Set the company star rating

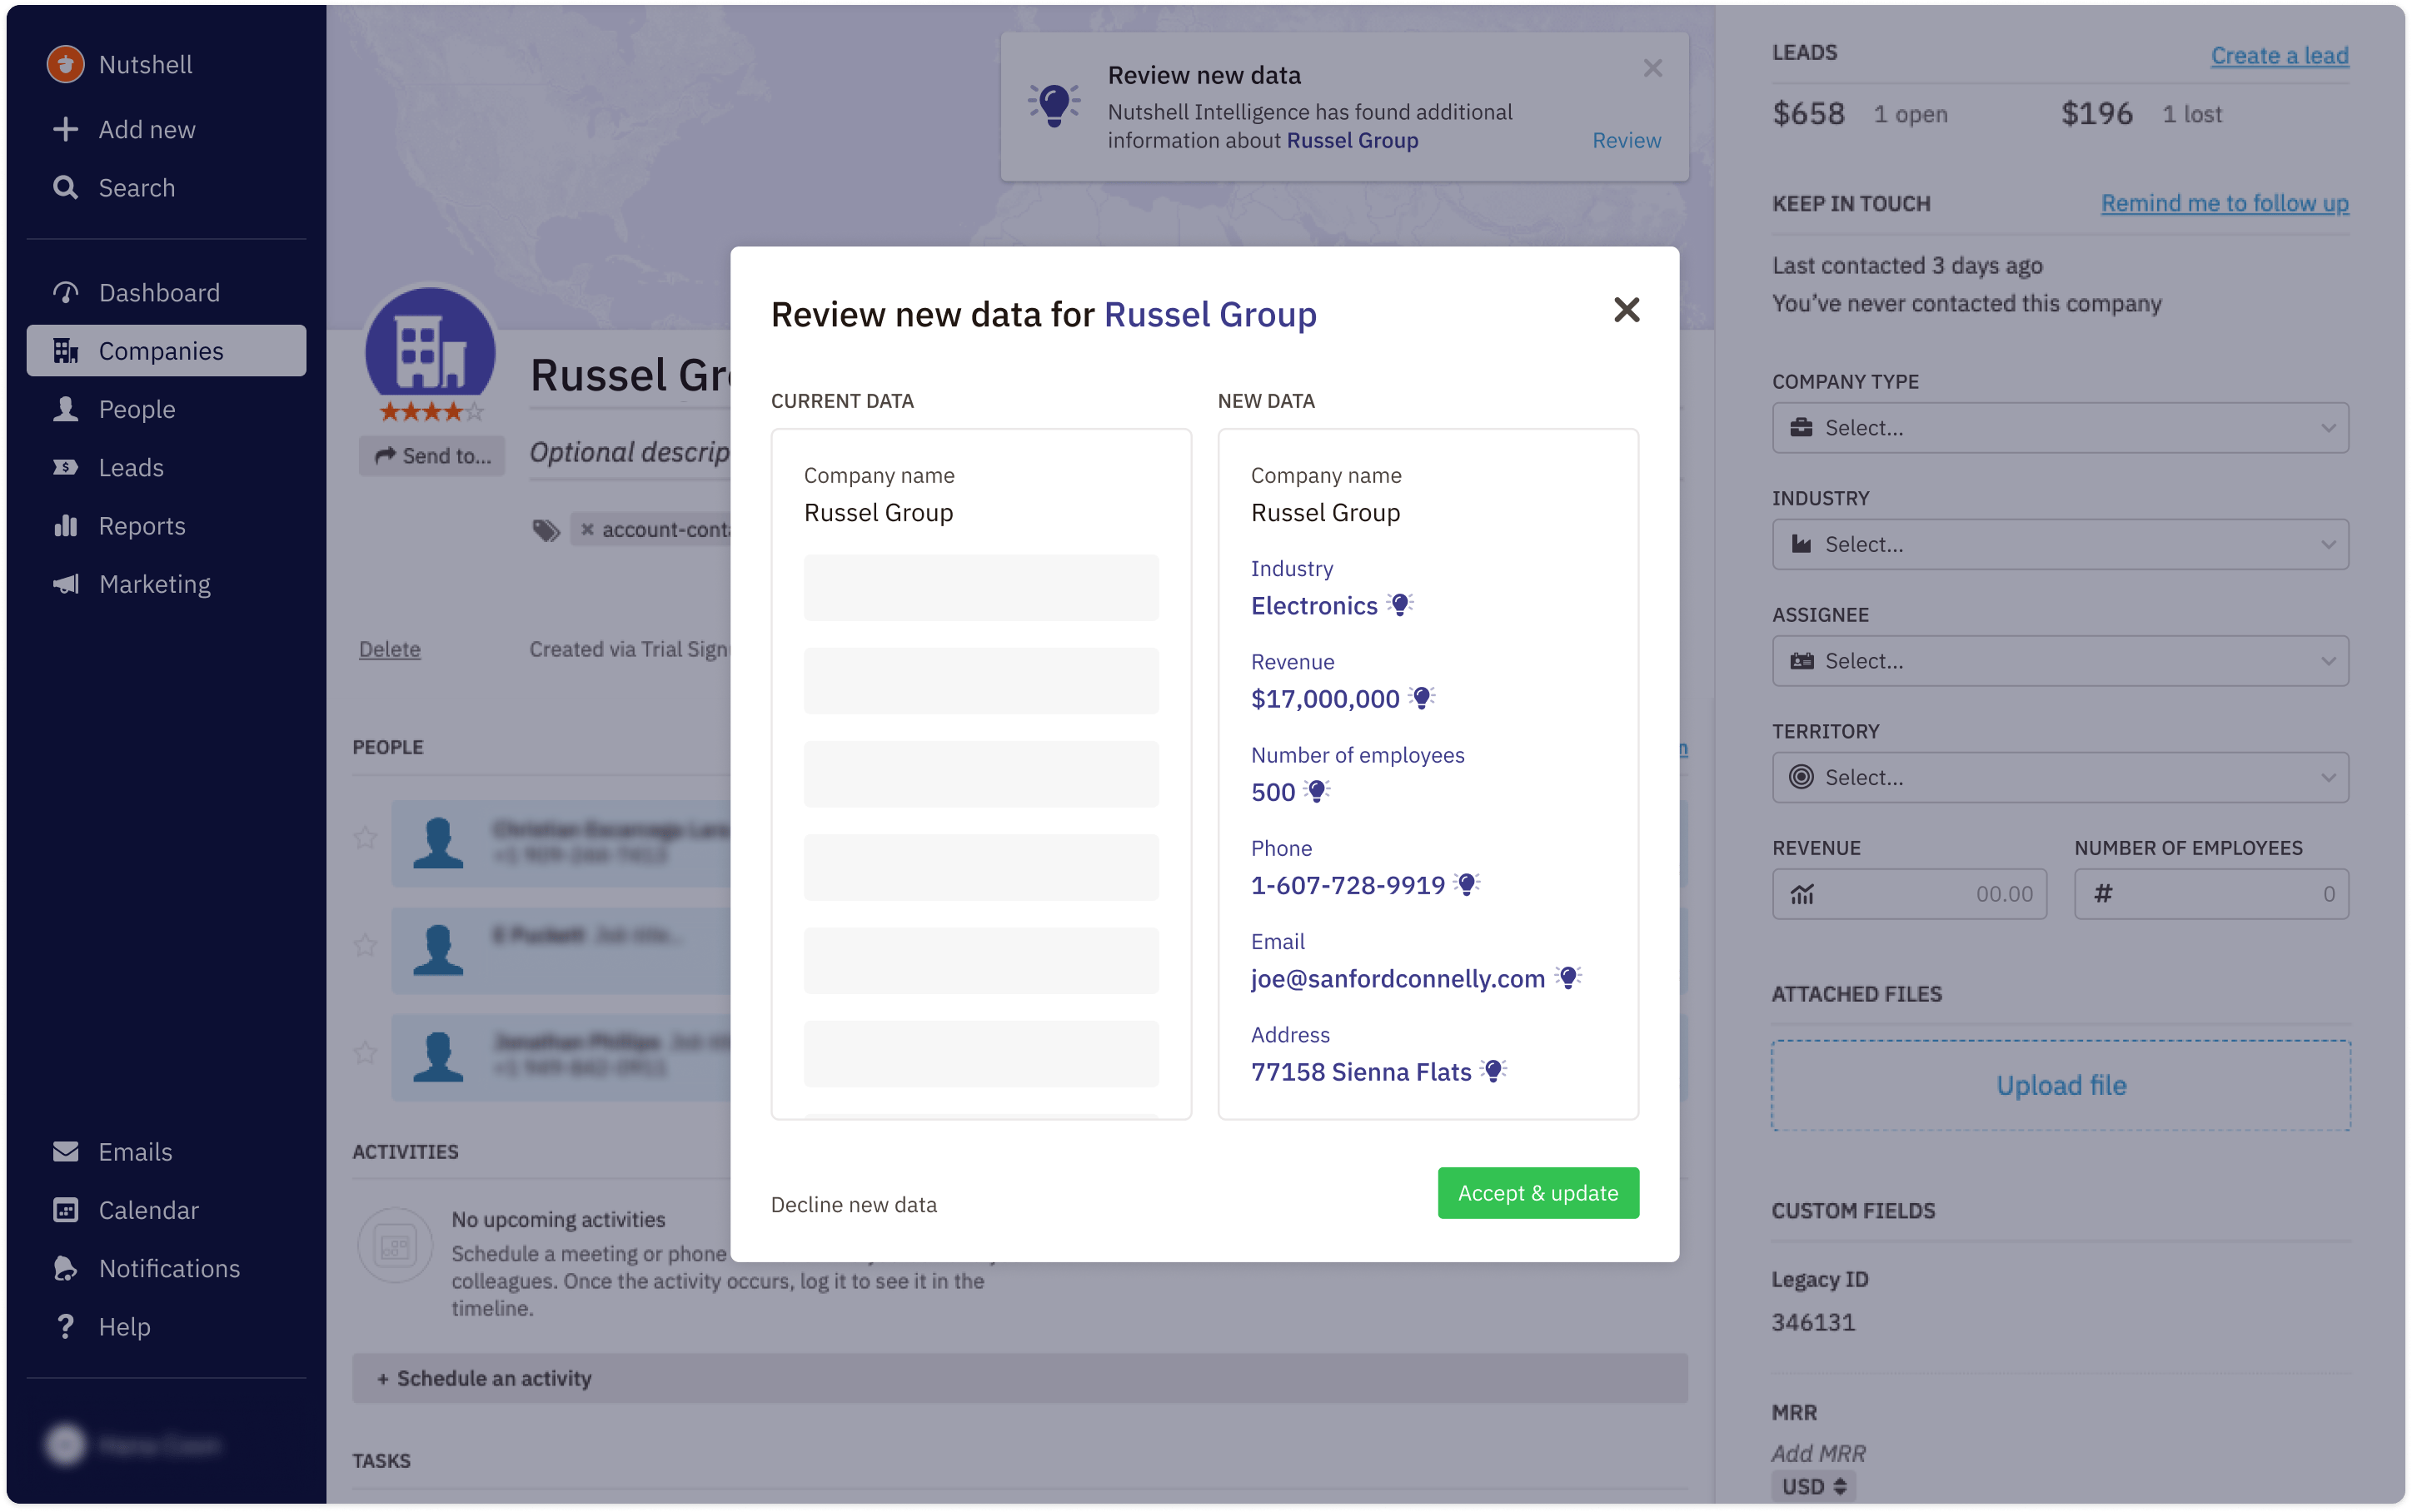point(431,412)
